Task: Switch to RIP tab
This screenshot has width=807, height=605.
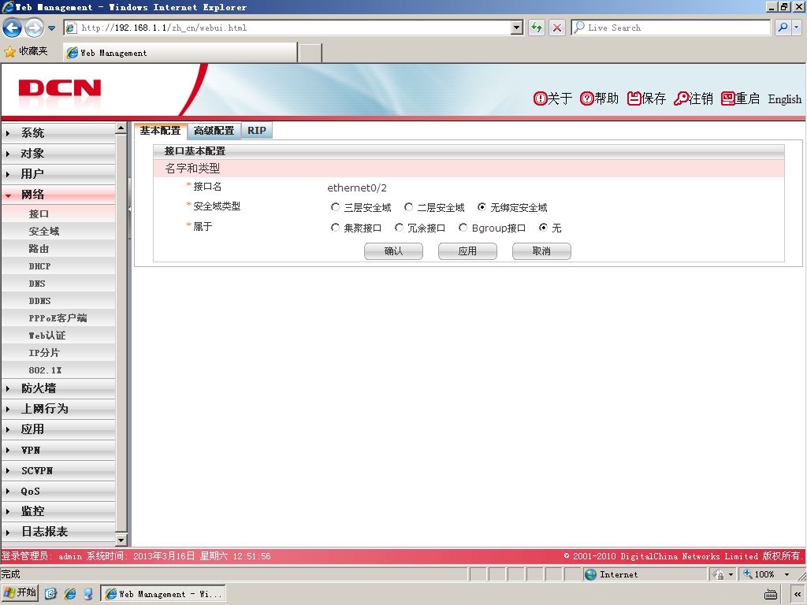Action: coord(257,131)
